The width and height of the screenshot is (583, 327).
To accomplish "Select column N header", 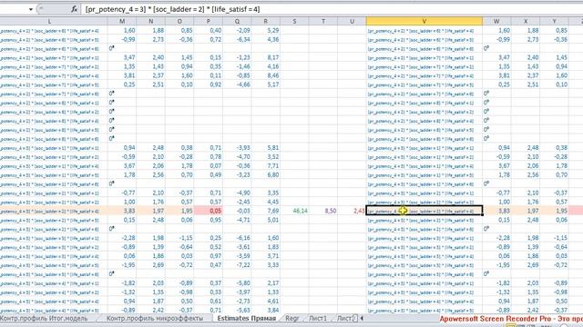I will pyautogui.click(x=151, y=22).
